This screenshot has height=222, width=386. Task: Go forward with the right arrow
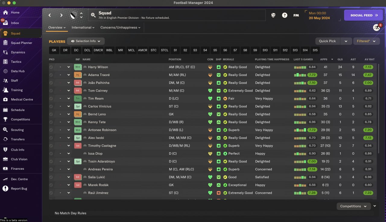click(x=61, y=15)
